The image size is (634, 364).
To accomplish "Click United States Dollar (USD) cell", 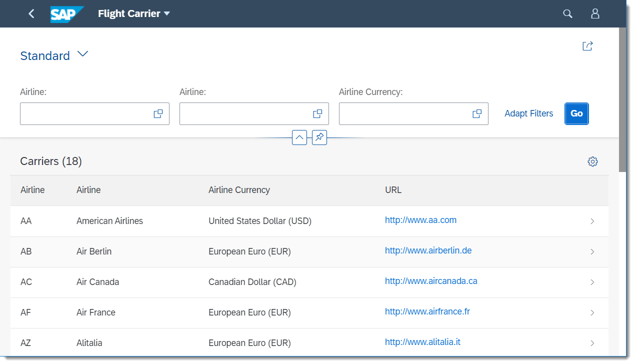I will pos(260,221).
